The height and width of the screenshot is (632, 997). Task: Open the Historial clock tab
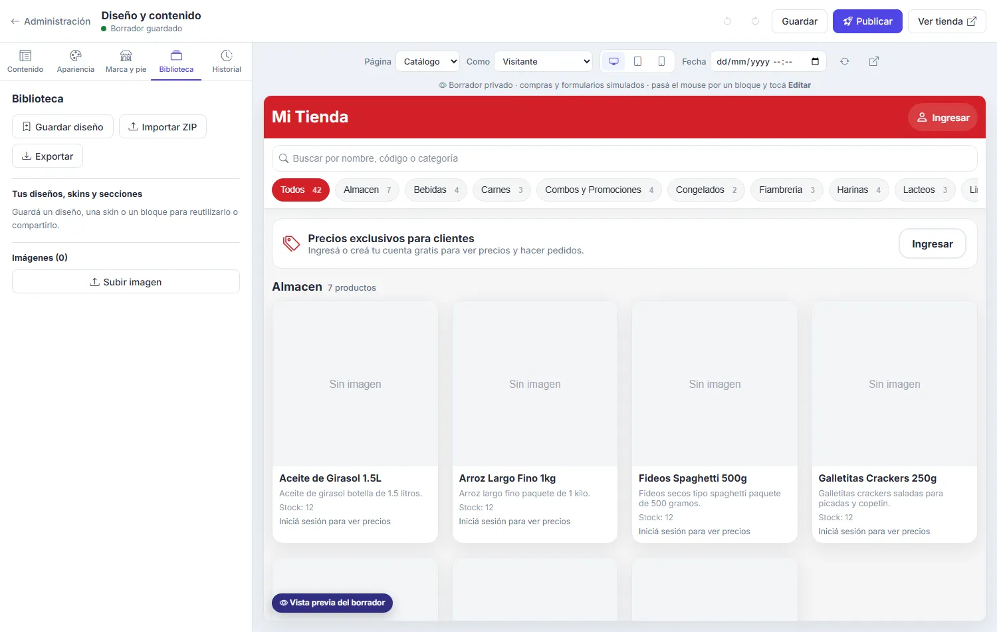pyautogui.click(x=227, y=61)
